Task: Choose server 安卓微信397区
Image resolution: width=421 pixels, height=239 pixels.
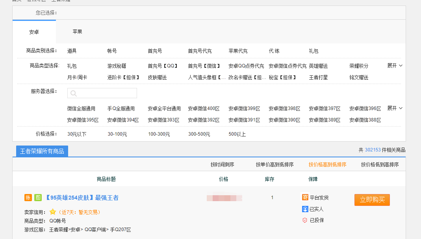Action: pyautogui.click(x=325, y=108)
